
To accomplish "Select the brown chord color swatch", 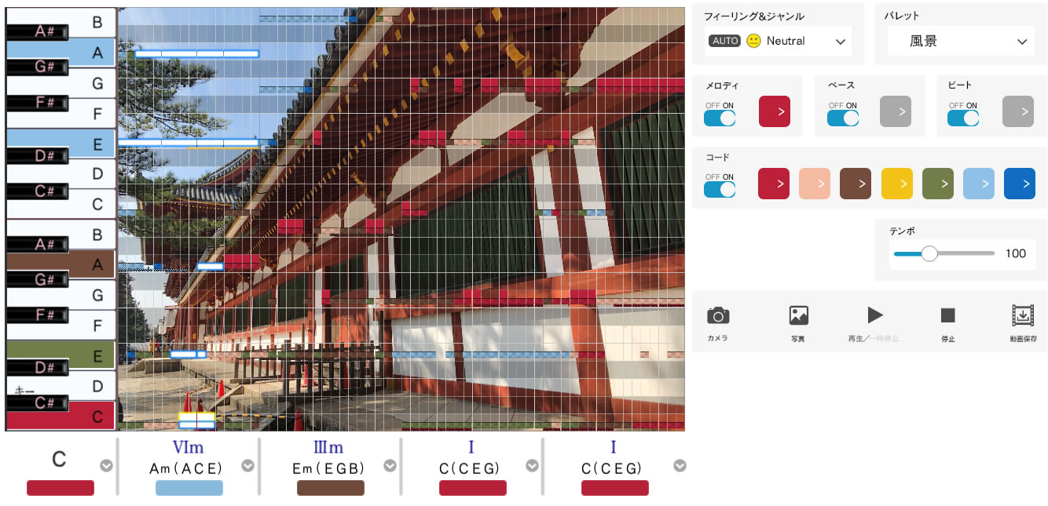I will (x=856, y=184).
